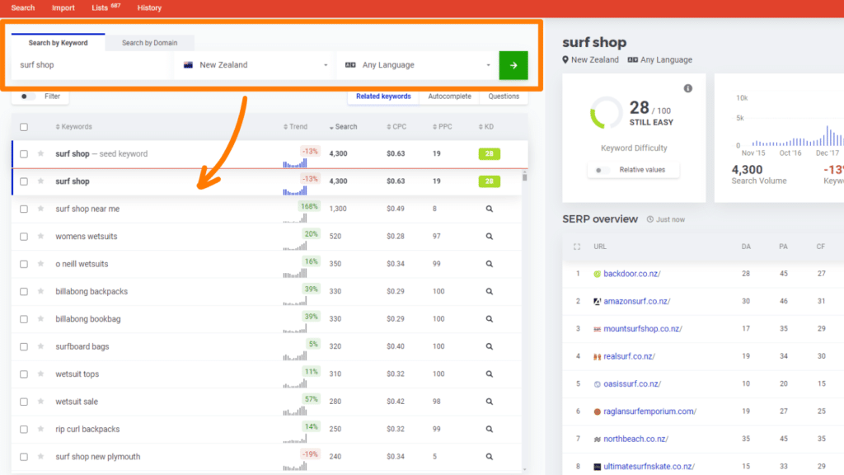Star the billabong backpacks keyword

41,291
